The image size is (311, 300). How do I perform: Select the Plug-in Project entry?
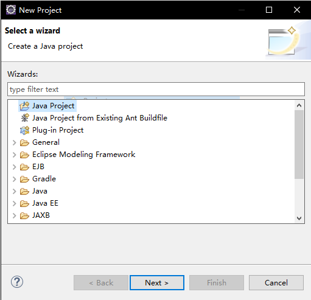(x=58, y=130)
